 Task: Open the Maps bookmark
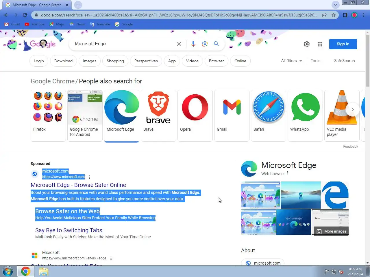click(57, 24)
